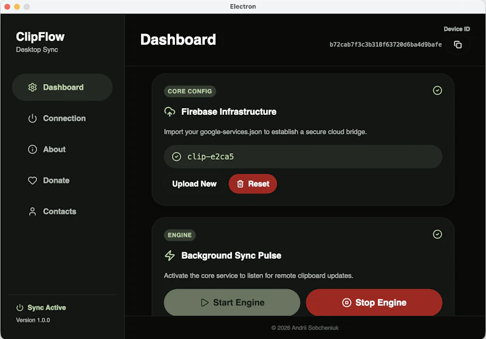The image size is (486, 339).
Task: Click the gear icon beside Dashboard
Action: 32,87
